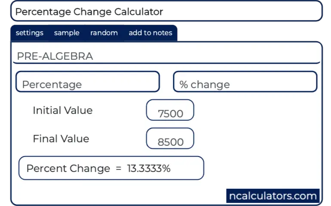Open the settings tab
331x206 pixels.
click(x=29, y=33)
